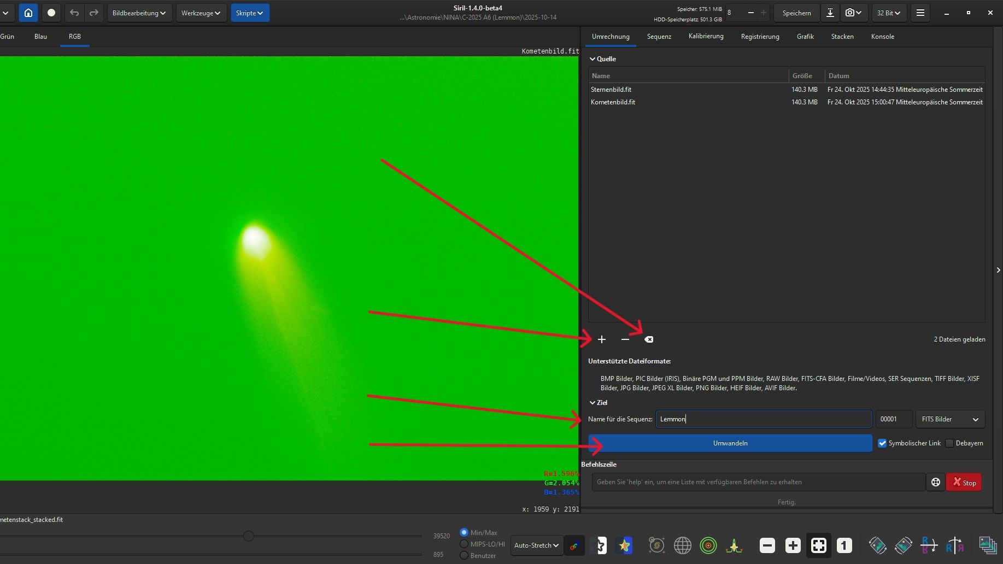Open the camera snapshot menu icon

(x=853, y=13)
